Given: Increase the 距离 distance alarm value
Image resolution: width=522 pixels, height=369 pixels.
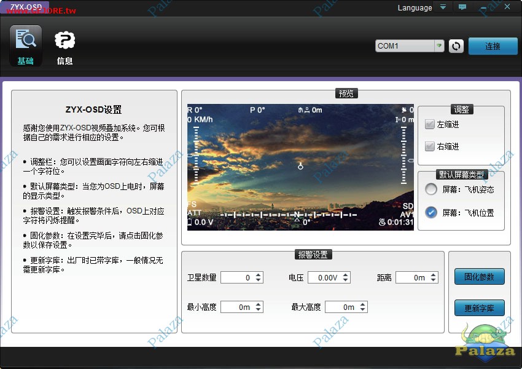Looking at the screenshot, I should [x=433, y=275].
